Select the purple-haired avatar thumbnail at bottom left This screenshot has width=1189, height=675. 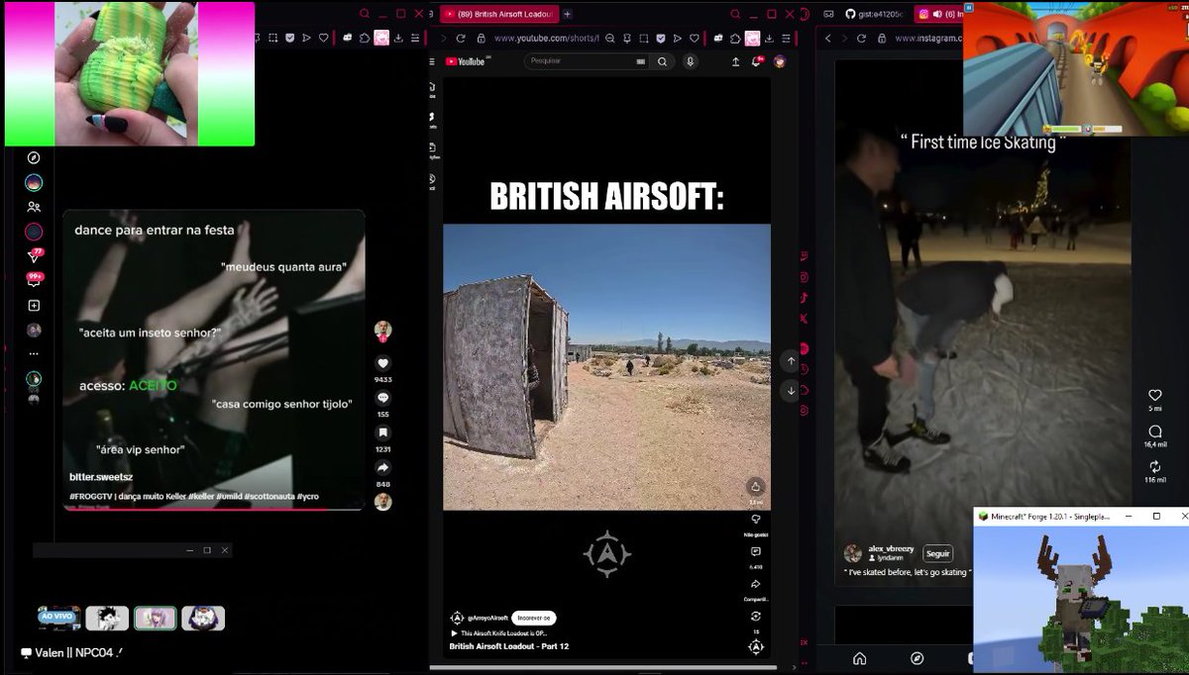[156, 619]
